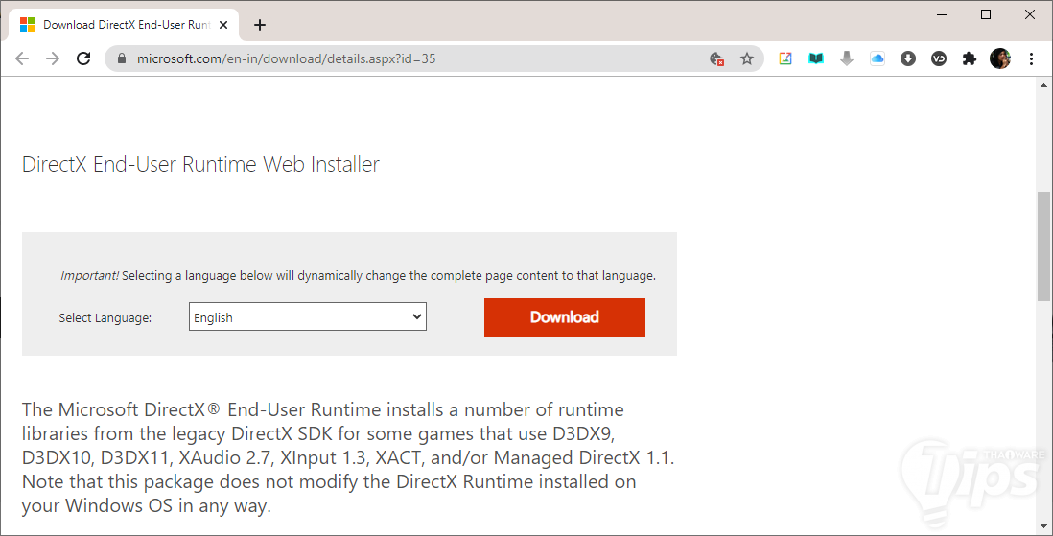Screen dimensions: 1053x536
Task: Open the Extensions puzzle-piece menu
Action: 970,58
